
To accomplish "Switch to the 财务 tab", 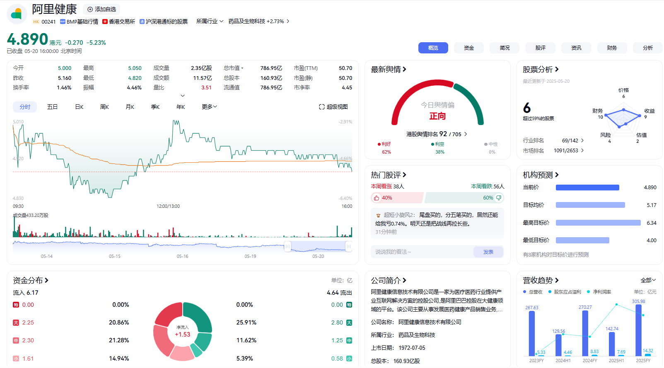I will coord(612,48).
